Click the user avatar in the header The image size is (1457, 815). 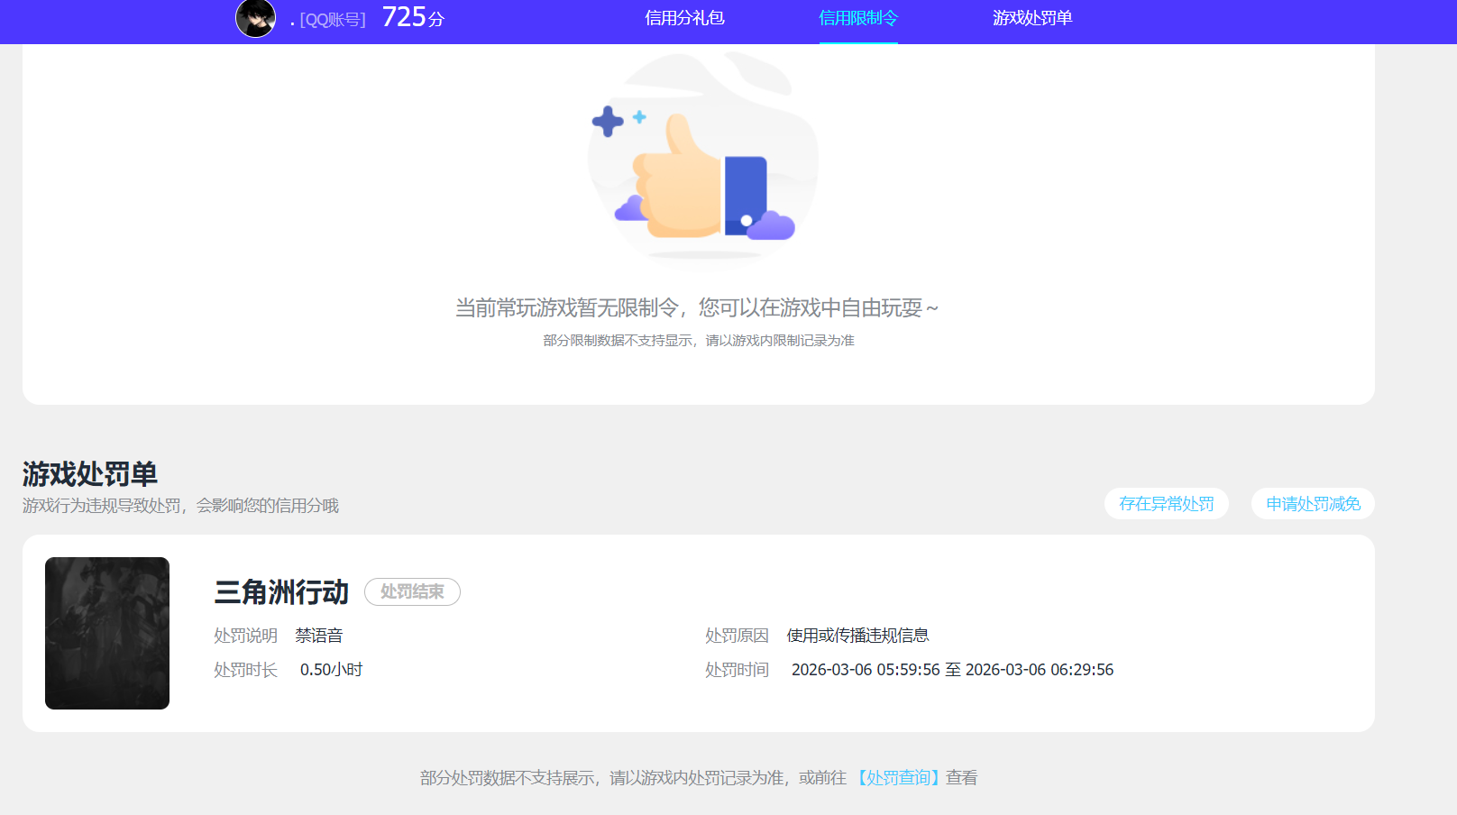pyautogui.click(x=255, y=18)
